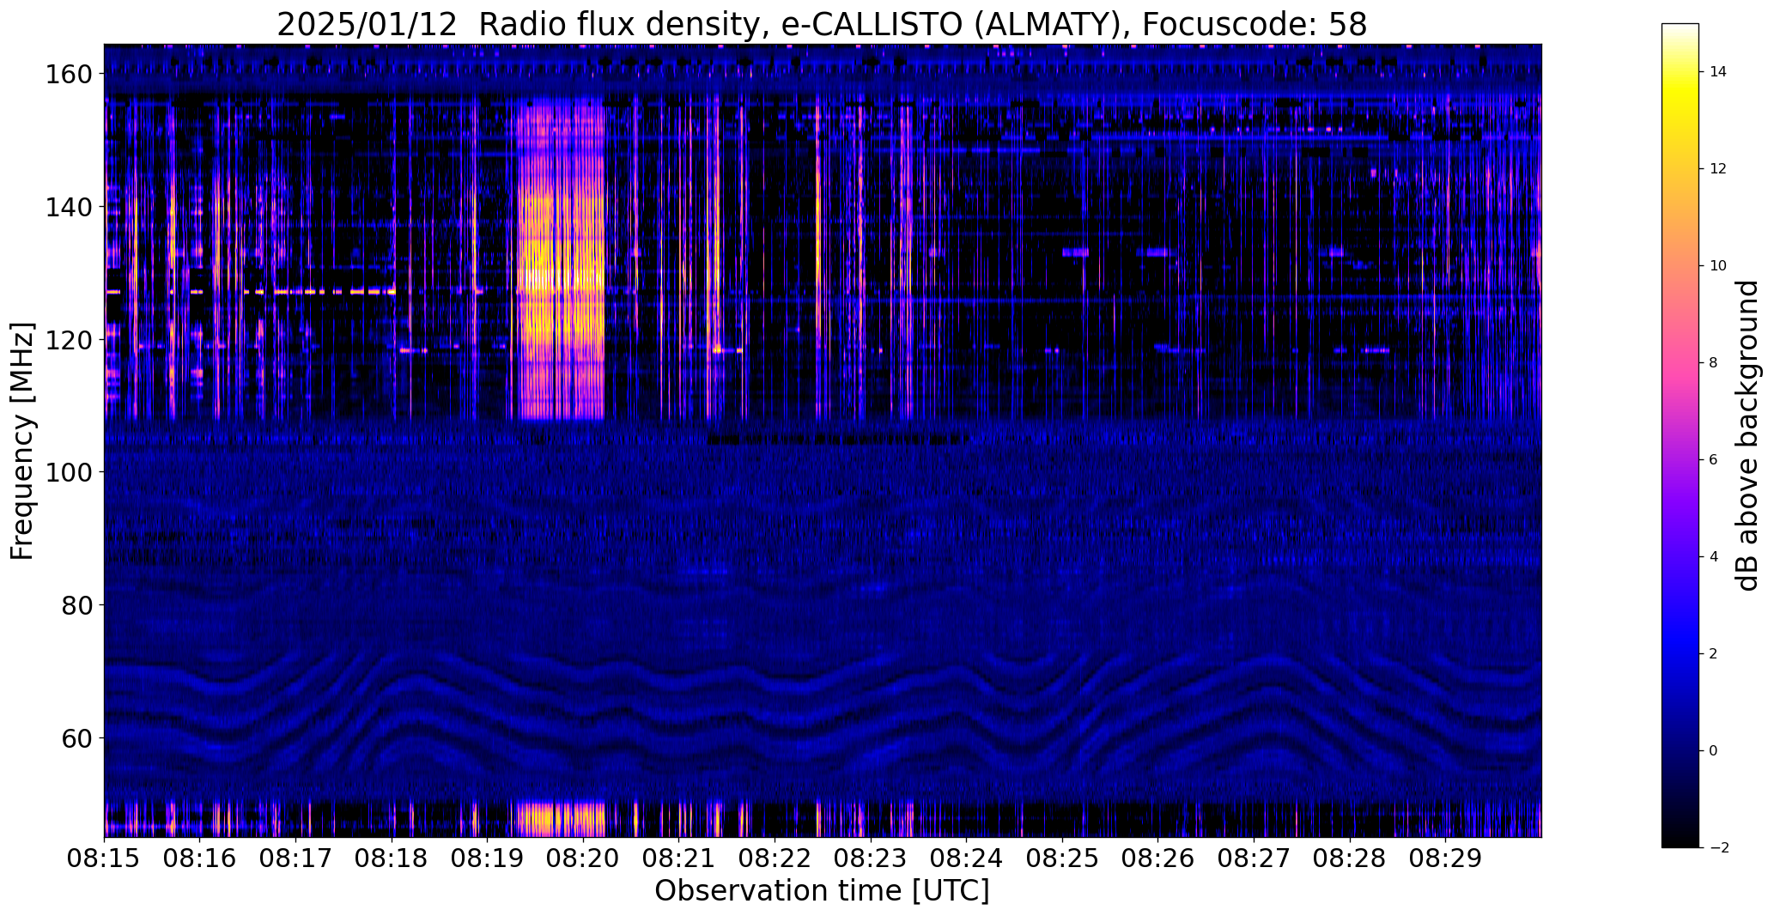
Task: Click the 08:21 time tick label
Action: [x=679, y=858]
